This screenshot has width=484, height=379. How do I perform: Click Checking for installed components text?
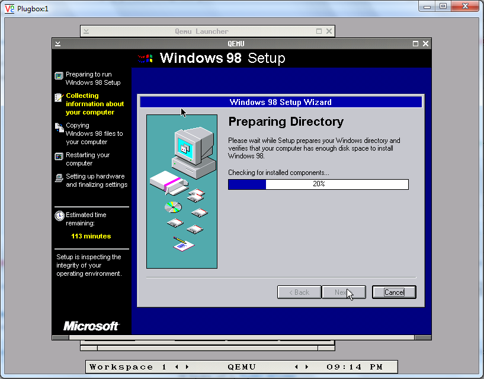[x=278, y=173]
